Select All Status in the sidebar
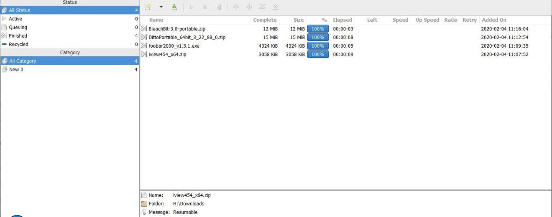This screenshot has width=552, height=217. 69,10
